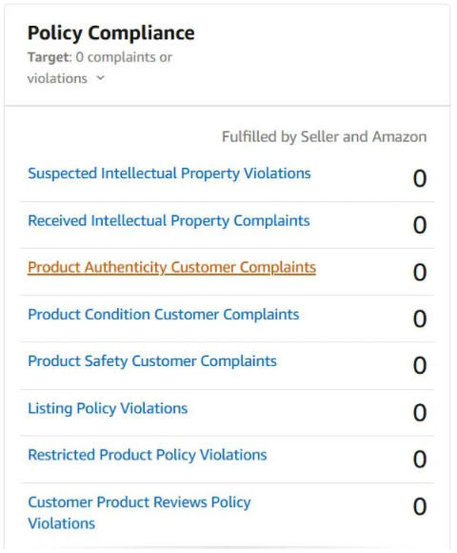Screen dimensions: 457x553
Task: Click the count beside Suspected Intellectual Property Violations
Action: [420, 178]
